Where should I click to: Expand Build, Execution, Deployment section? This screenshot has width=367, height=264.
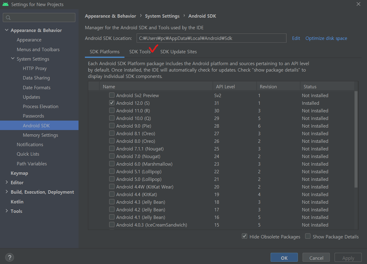click(x=7, y=192)
